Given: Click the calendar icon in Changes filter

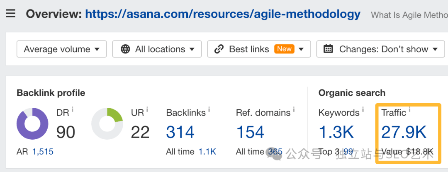Looking at the screenshot, I should click(x=328, y=49).
